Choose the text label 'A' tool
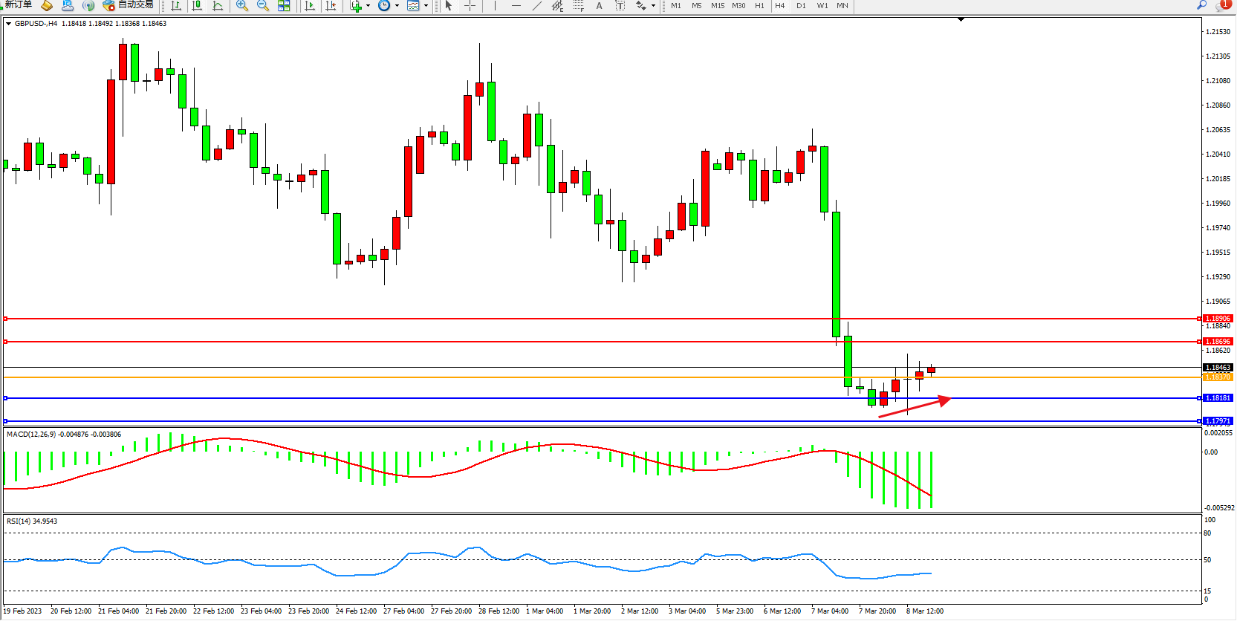 pos(600,6)
